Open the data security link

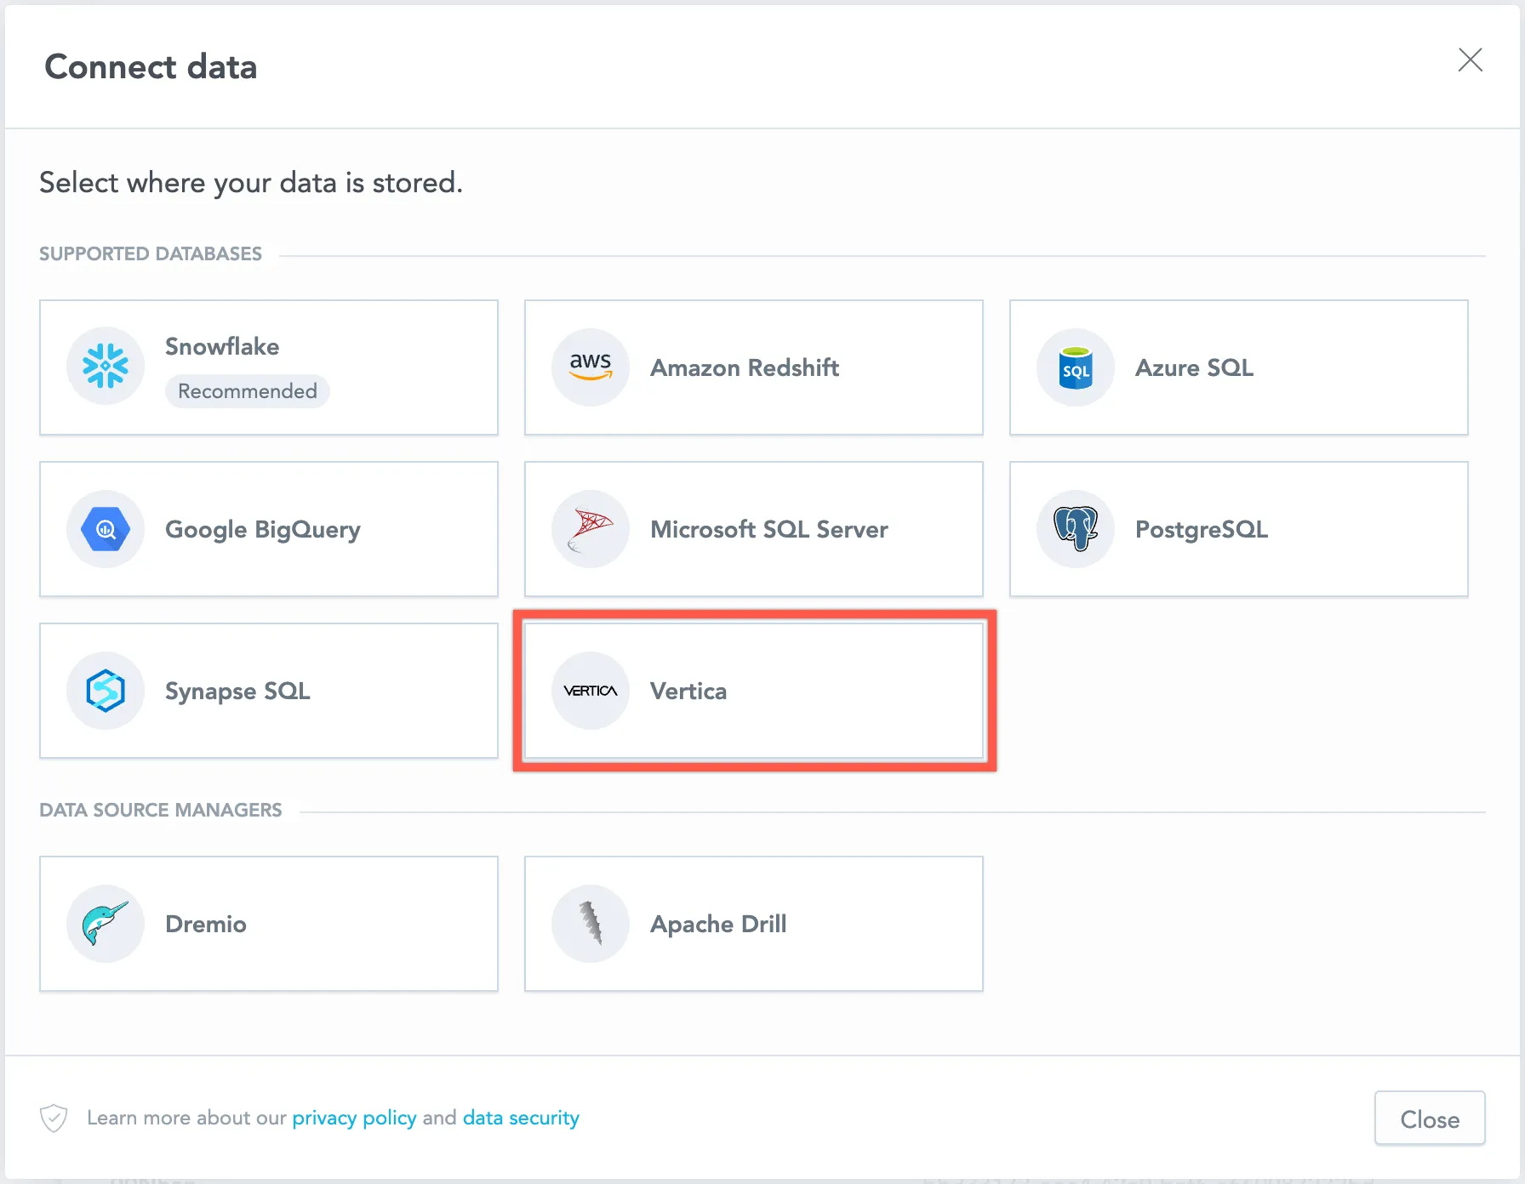(x=520, y=1118)
